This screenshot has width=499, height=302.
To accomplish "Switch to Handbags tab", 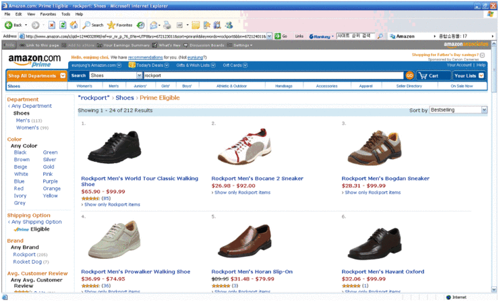I will coord(283,86).
